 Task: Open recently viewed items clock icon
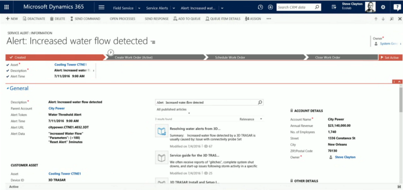click(260, 7)
